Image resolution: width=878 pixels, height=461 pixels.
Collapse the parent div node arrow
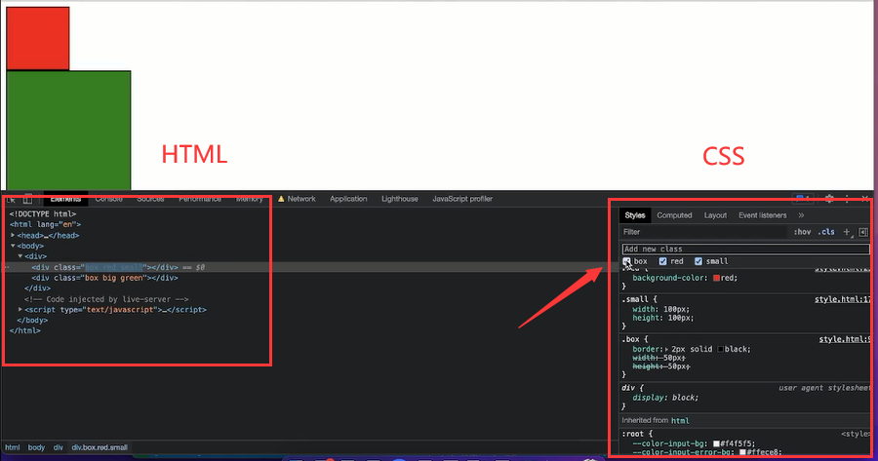point(20,256)
